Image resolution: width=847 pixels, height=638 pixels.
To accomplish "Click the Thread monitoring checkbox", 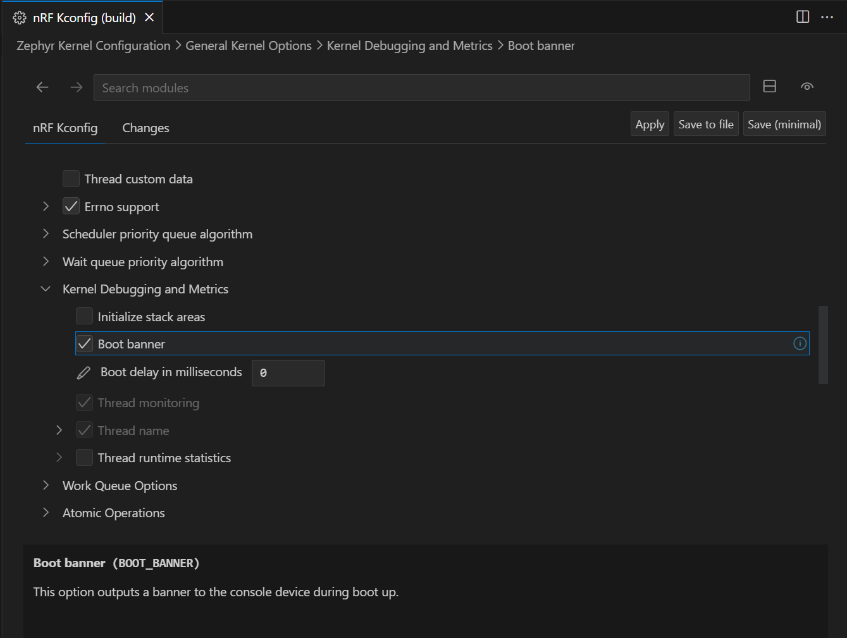I will 84,402.
